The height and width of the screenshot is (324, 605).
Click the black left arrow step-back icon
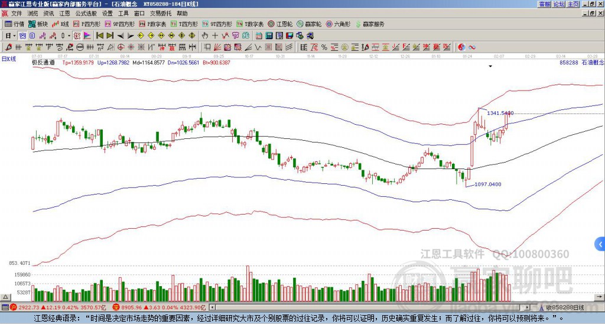coord(121,36)
